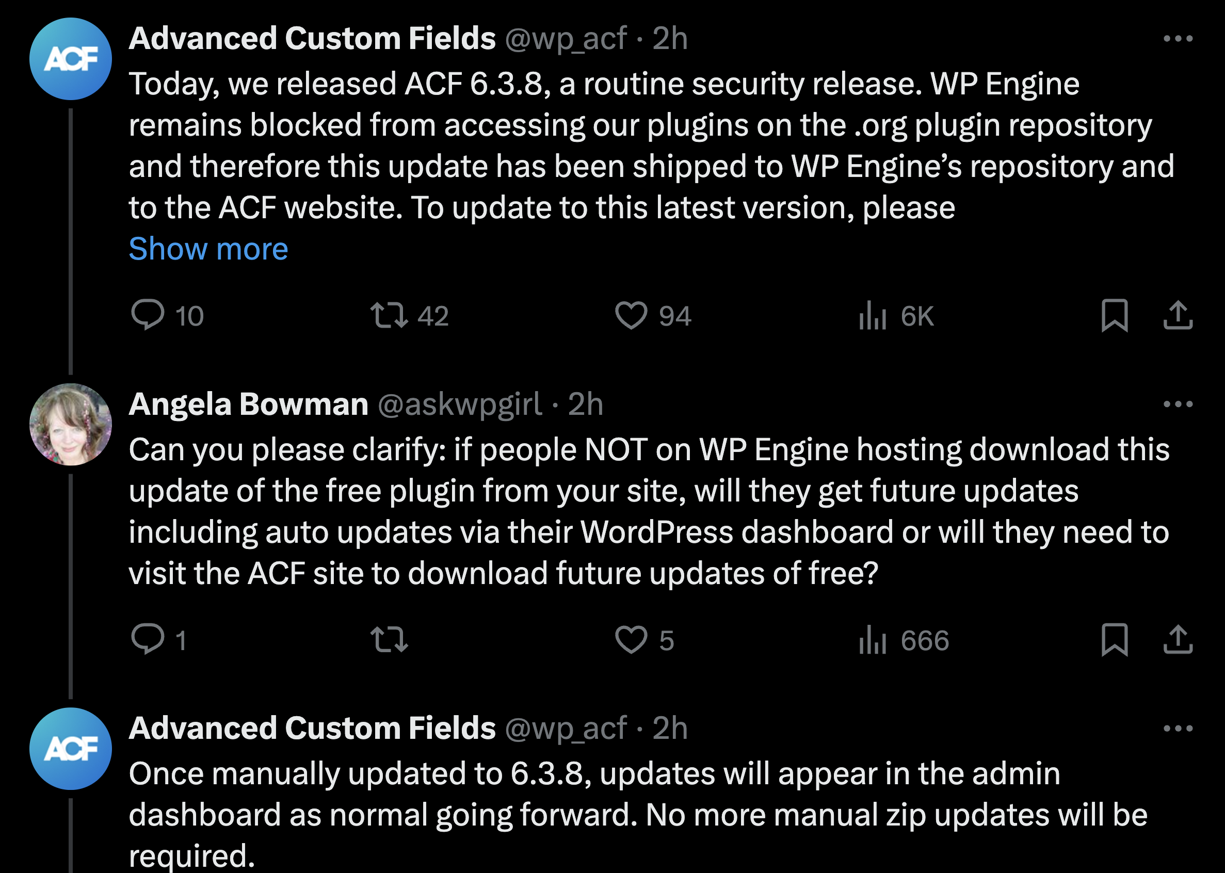The width and height of the screenshot is (1225, 873).
Task: Repost Angela Bowman's tweet
Action: tap(389, 640)
